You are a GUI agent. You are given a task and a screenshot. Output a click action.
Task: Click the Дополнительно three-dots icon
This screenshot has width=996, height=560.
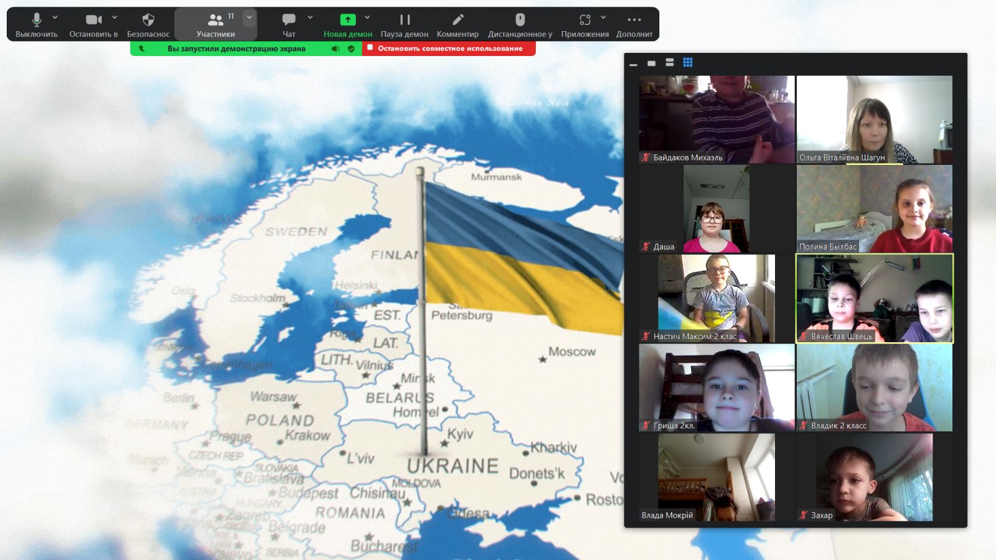(x=634, y=20)
